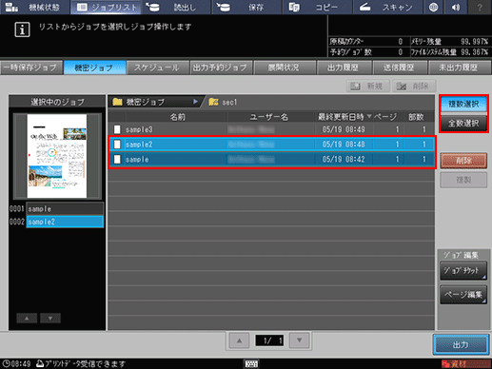Select the sample2 job row
The height and width of the screenshot is (369, 492).
[x=271, y=145]
